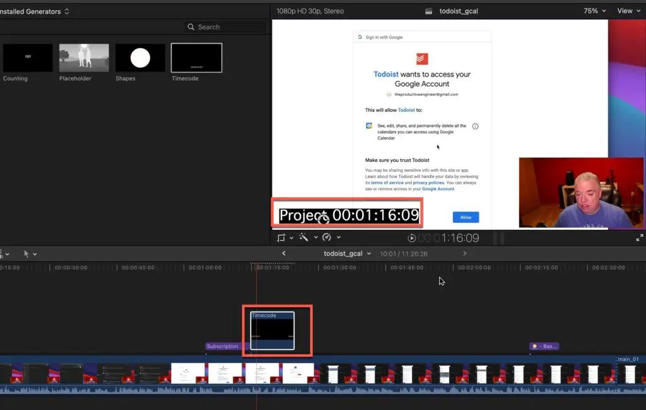Click the Placeholder generator label

tap(75, 78)
